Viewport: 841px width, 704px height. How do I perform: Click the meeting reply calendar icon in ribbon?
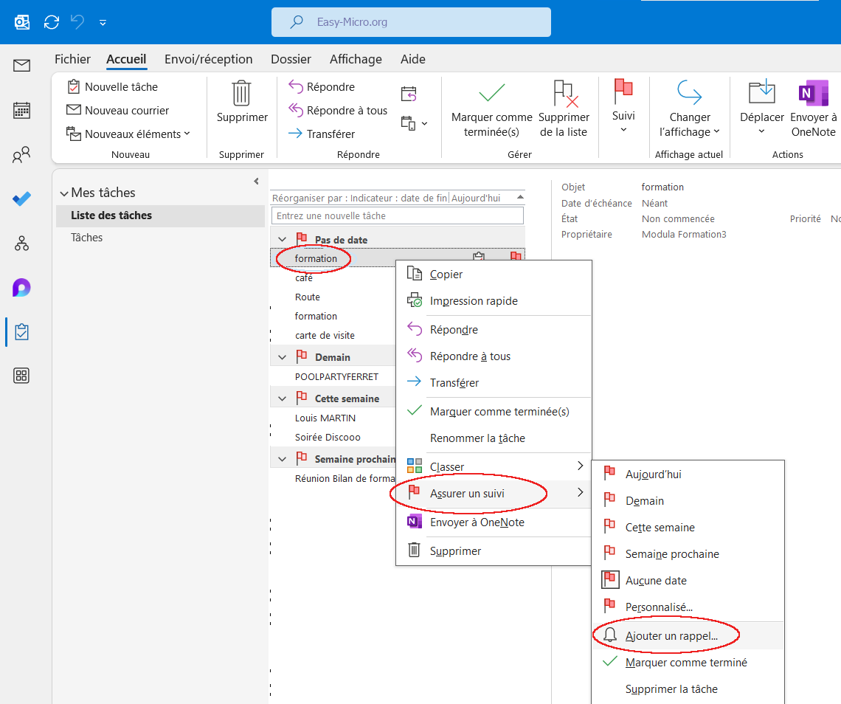409,94
